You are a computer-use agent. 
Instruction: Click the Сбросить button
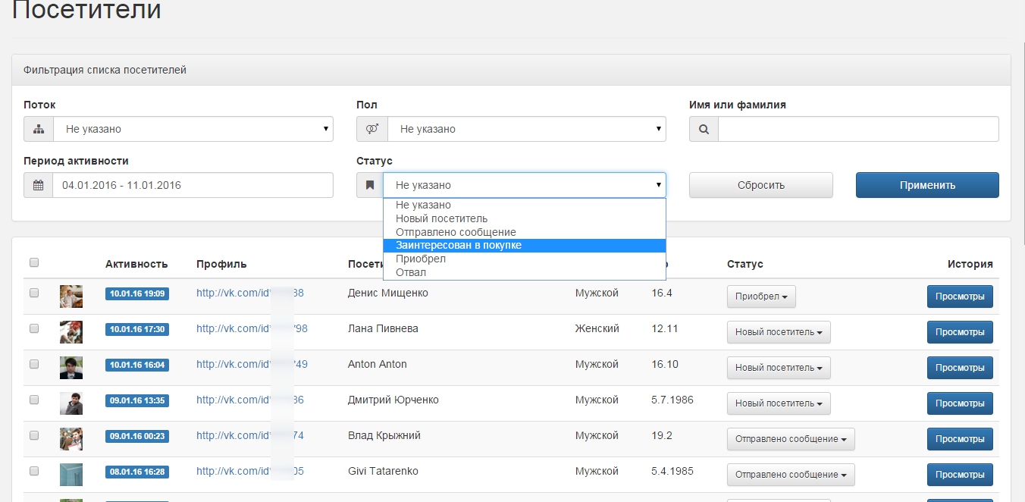point(760,185)
